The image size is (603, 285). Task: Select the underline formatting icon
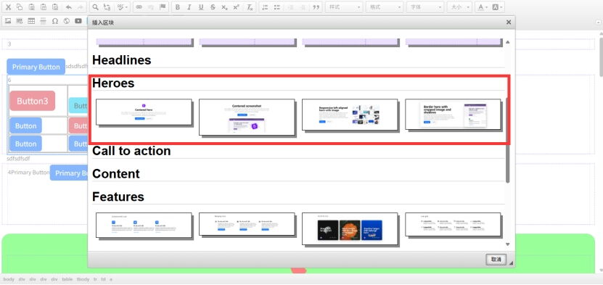(x=201, y=7)
